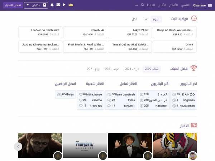Click the news carousel previous arrow

coord(18,146)
